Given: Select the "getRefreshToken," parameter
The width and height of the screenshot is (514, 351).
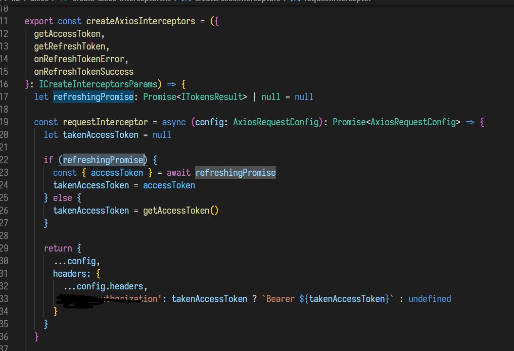Looking at the screenshot, I should pyautogui.click(x=71, y=46).
